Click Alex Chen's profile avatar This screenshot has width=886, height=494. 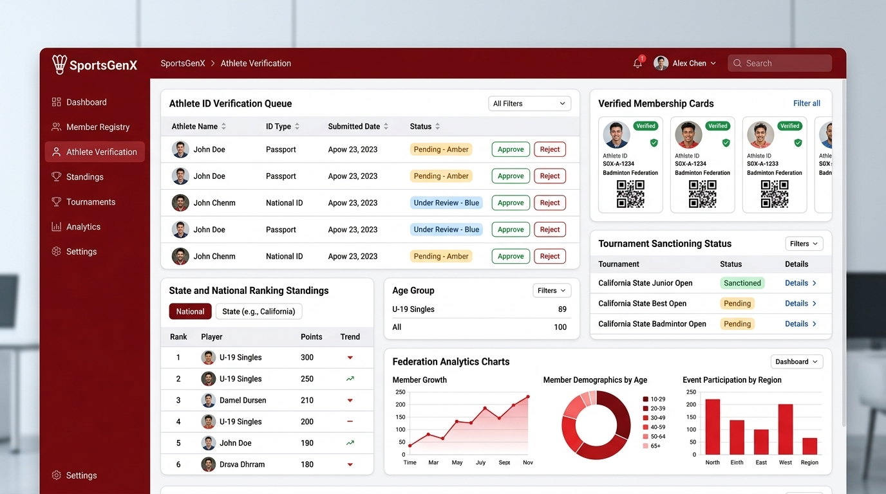(661, 63)
